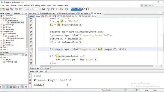The height and width of the screenshot is (92, 164).
Task: Click the Debug Project toolbar icon
Action: click(61, 9)
